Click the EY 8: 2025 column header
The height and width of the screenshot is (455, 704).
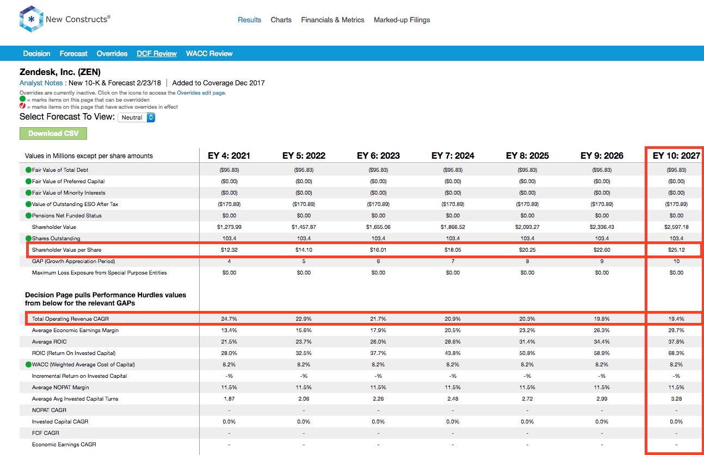527,155
